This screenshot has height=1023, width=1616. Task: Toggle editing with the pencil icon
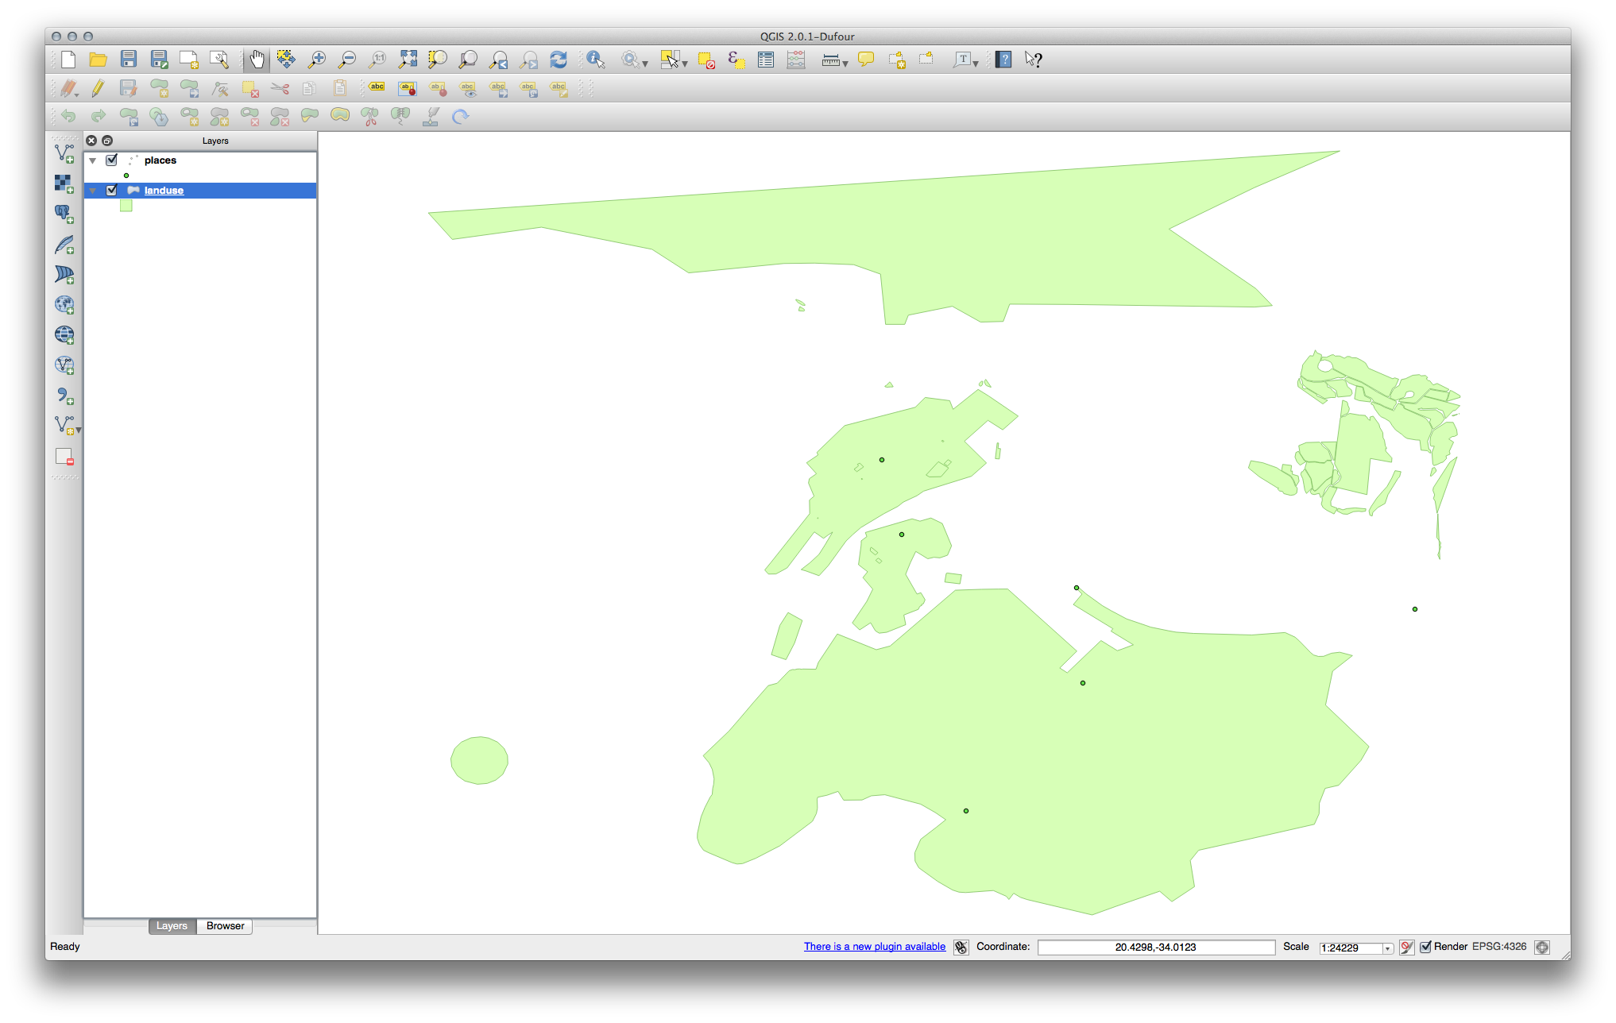tap(98, 88)
